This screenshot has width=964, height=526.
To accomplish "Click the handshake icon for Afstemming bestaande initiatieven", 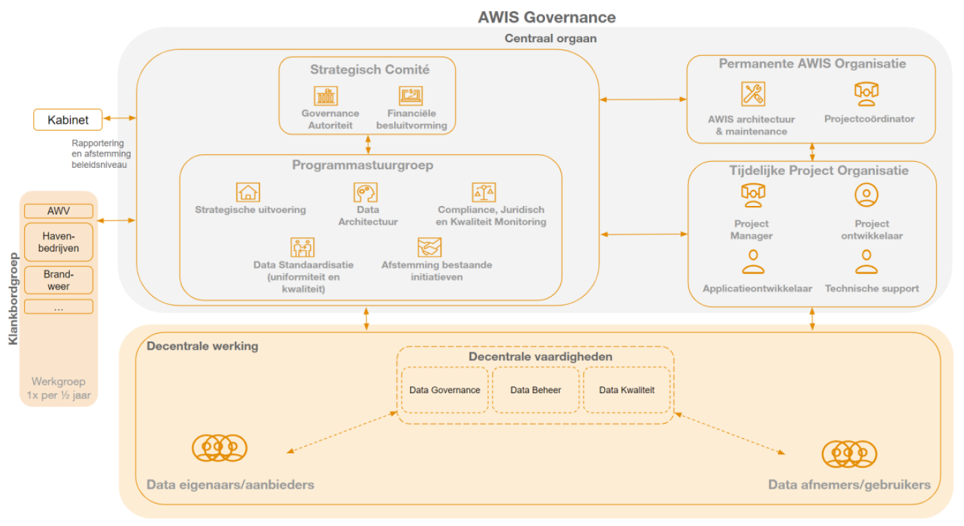I will pyautogui.click(x=429, y=247).
